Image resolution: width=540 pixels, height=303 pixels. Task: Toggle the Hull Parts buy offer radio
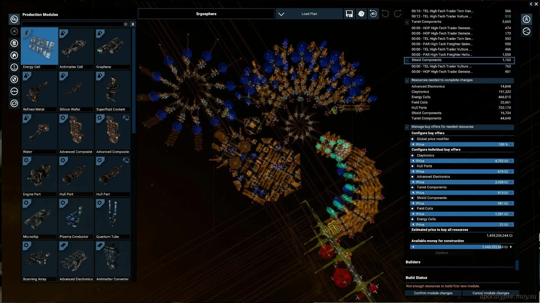[412, 166]
